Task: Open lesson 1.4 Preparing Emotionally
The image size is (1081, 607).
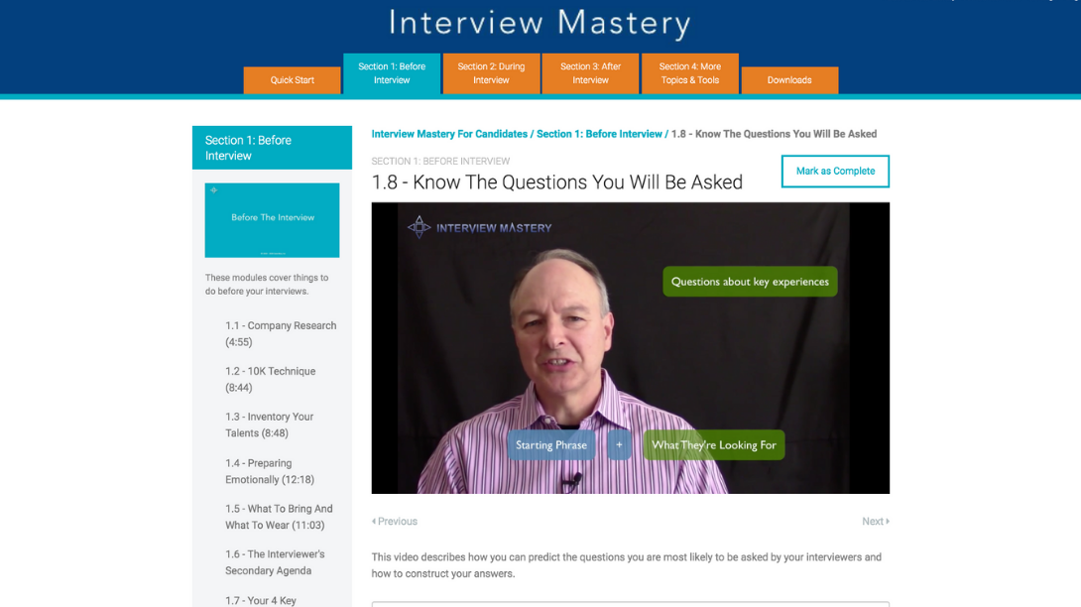Action: tap(270, 471)
